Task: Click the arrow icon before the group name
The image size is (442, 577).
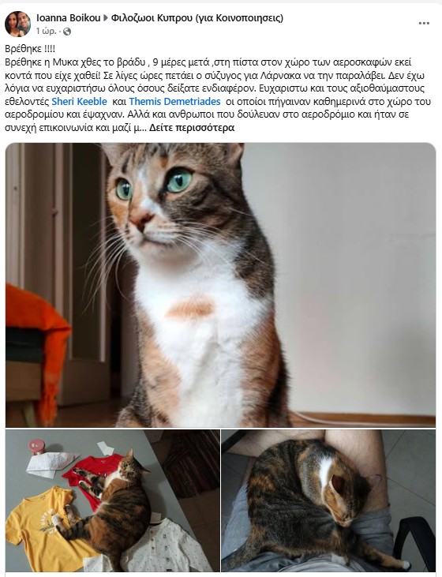Action: tap(106, 18)
